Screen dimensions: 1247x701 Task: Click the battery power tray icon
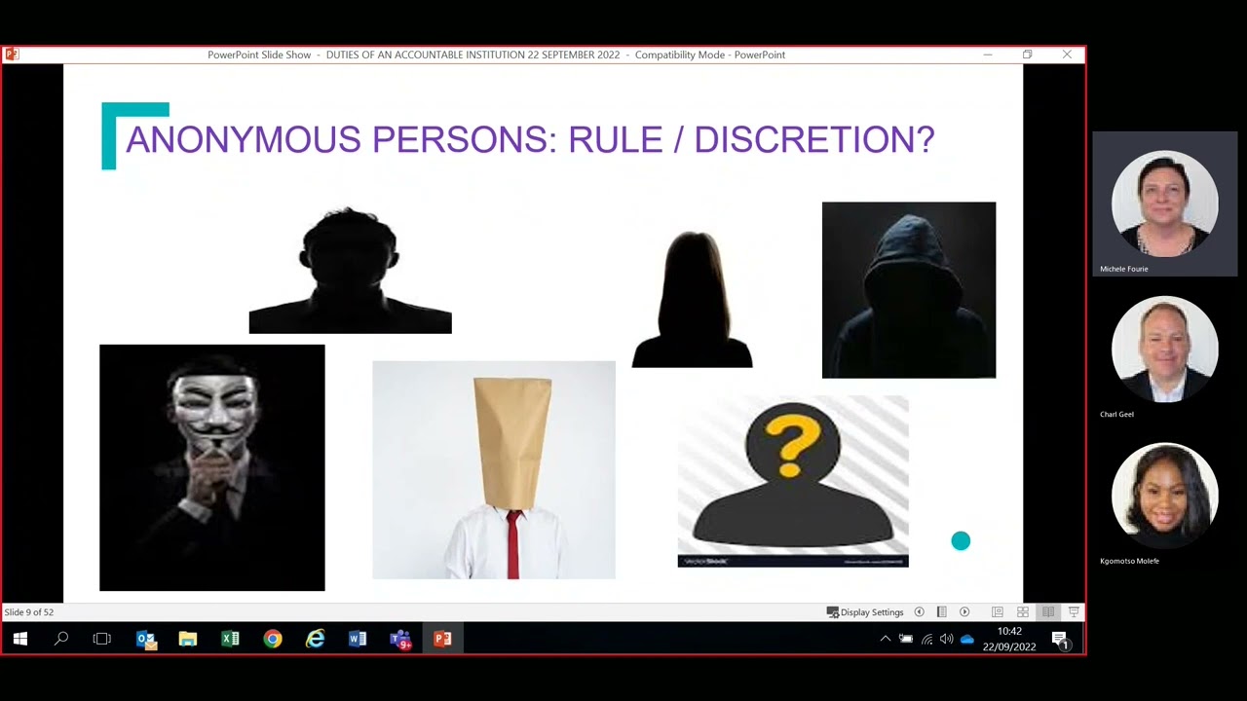906,639
